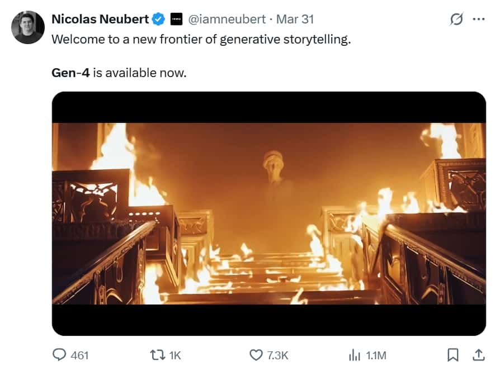The image size is (500, 371).
Task: Click the 1K reposts count
Action: [x=175, y=355]
